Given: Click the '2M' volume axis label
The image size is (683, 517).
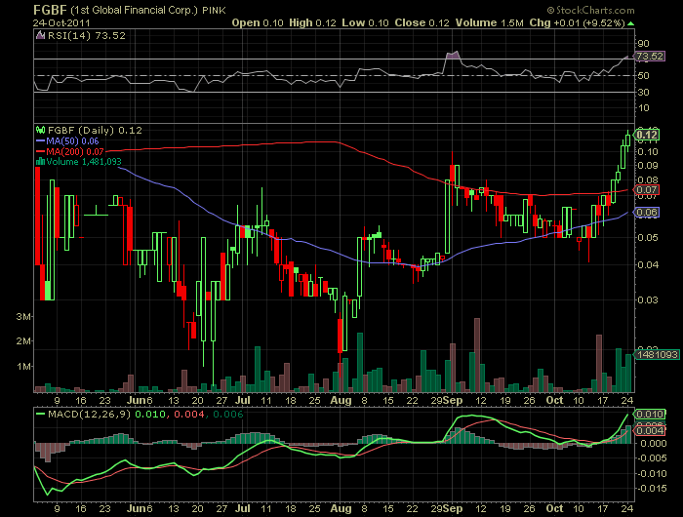Looking at the screenshot, I should click(24, 341).
